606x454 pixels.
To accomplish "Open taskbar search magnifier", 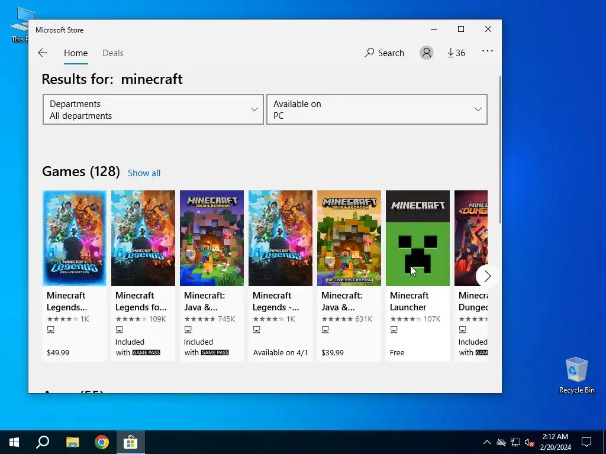I will [43, 442].
